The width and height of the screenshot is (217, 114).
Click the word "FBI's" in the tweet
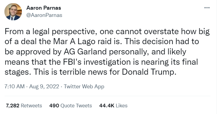[72, 62]
